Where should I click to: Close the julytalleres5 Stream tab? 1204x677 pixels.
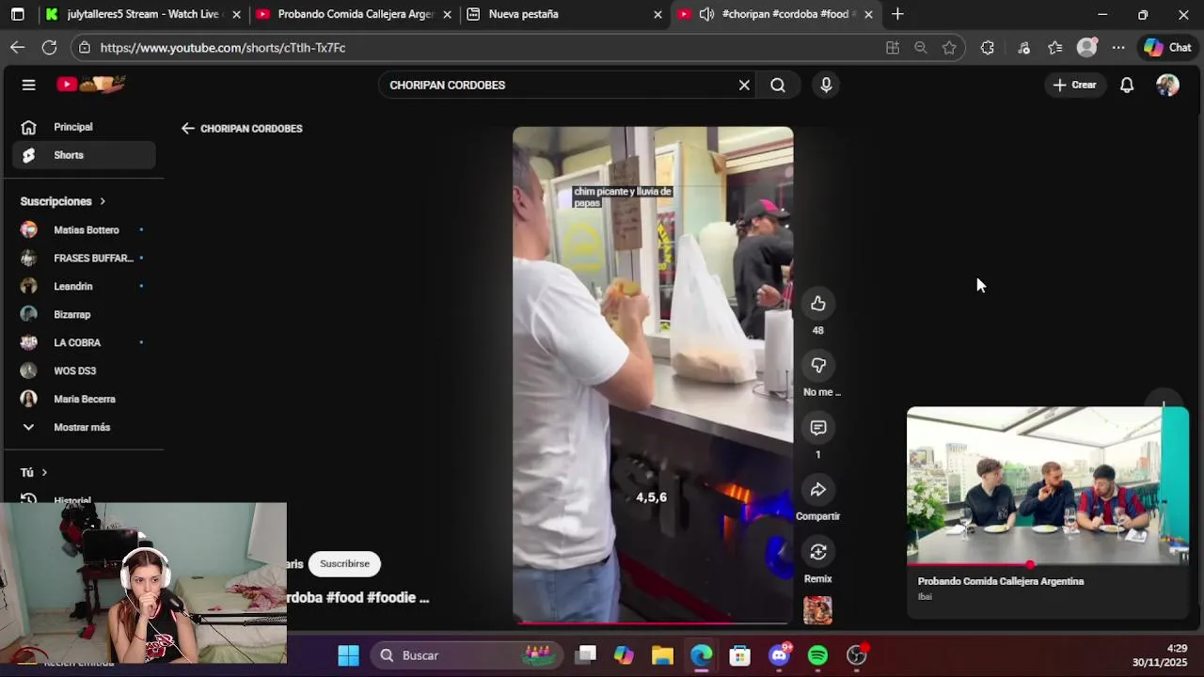[x=236, y=14]
